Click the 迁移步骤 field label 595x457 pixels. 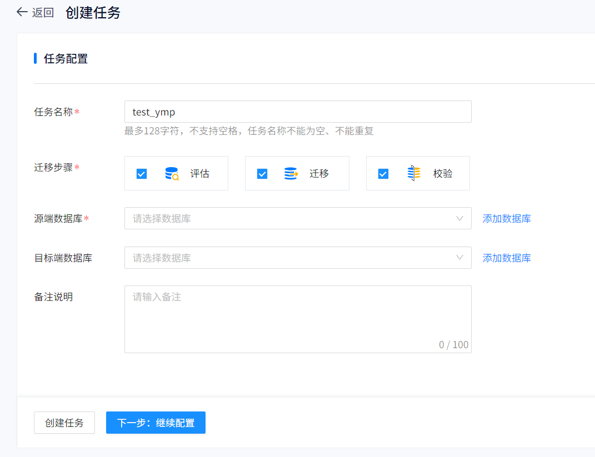[x=53, y=167]
